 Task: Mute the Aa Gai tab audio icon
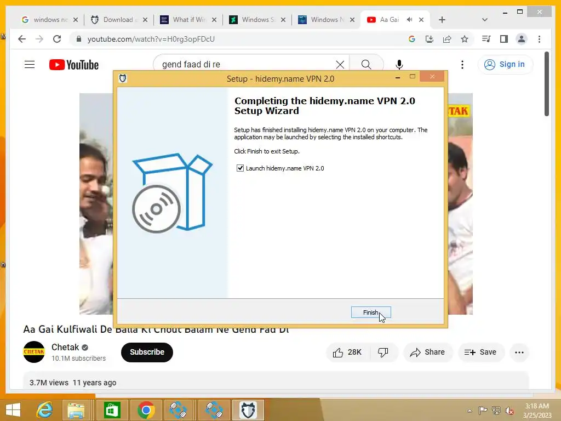409,20
